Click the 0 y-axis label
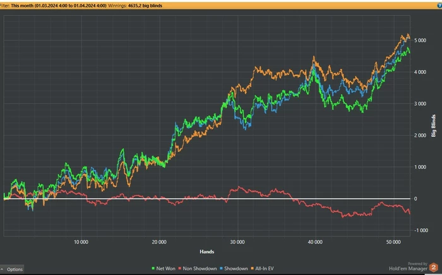This screenshot has height=275, width=442. tap(415, 199)
